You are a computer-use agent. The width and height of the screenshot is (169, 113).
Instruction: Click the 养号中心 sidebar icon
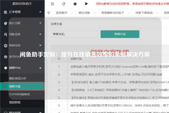[x=6, y=57]
